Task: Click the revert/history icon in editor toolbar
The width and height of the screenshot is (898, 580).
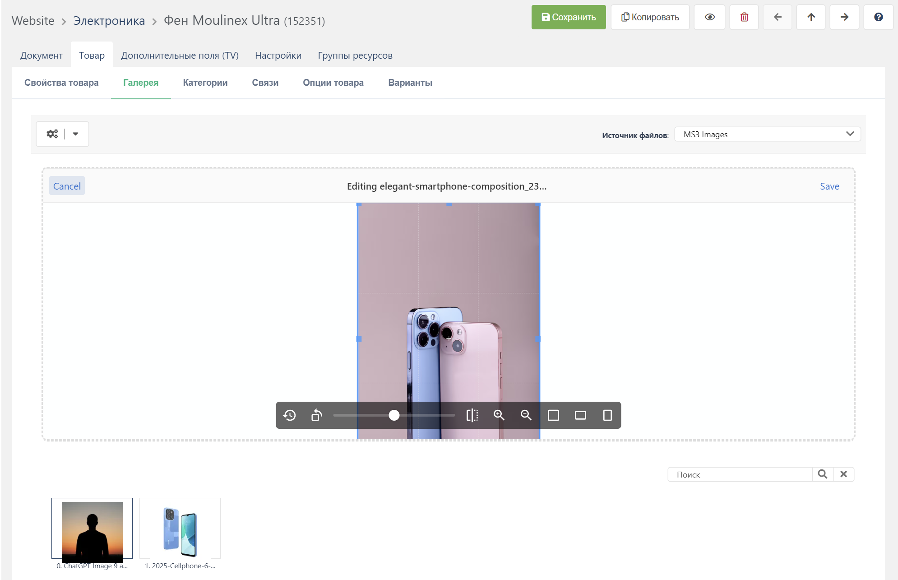Action: tap(290, 415)
